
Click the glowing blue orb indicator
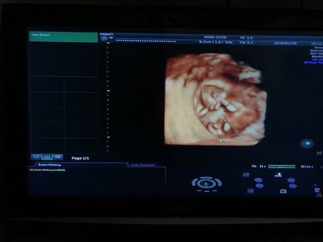click(308, 143)
